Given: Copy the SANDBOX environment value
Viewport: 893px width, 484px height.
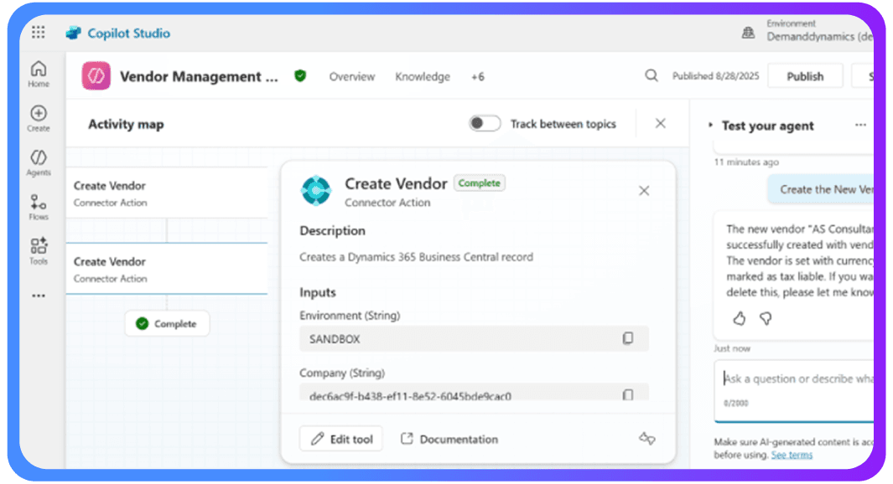Looking at the screenshot, I should click(627, 338).
